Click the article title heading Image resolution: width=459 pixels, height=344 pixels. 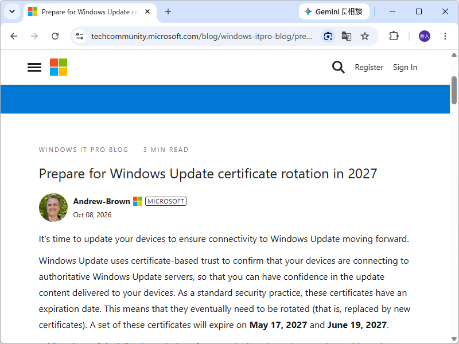(x=208, y=174)
